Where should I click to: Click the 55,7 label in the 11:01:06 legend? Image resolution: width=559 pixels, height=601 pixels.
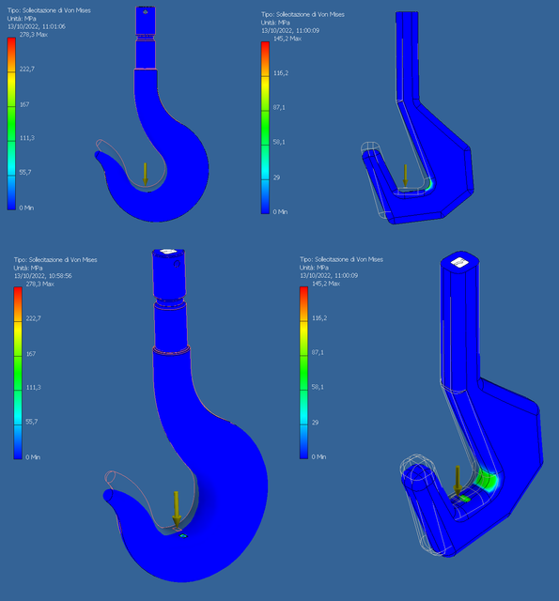25,172
